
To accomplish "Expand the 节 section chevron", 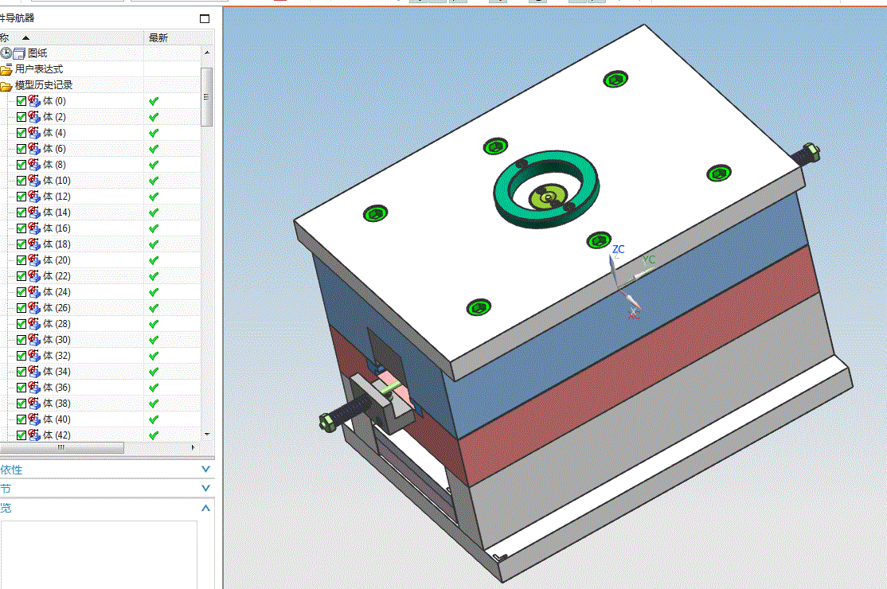I will [206, 488].
